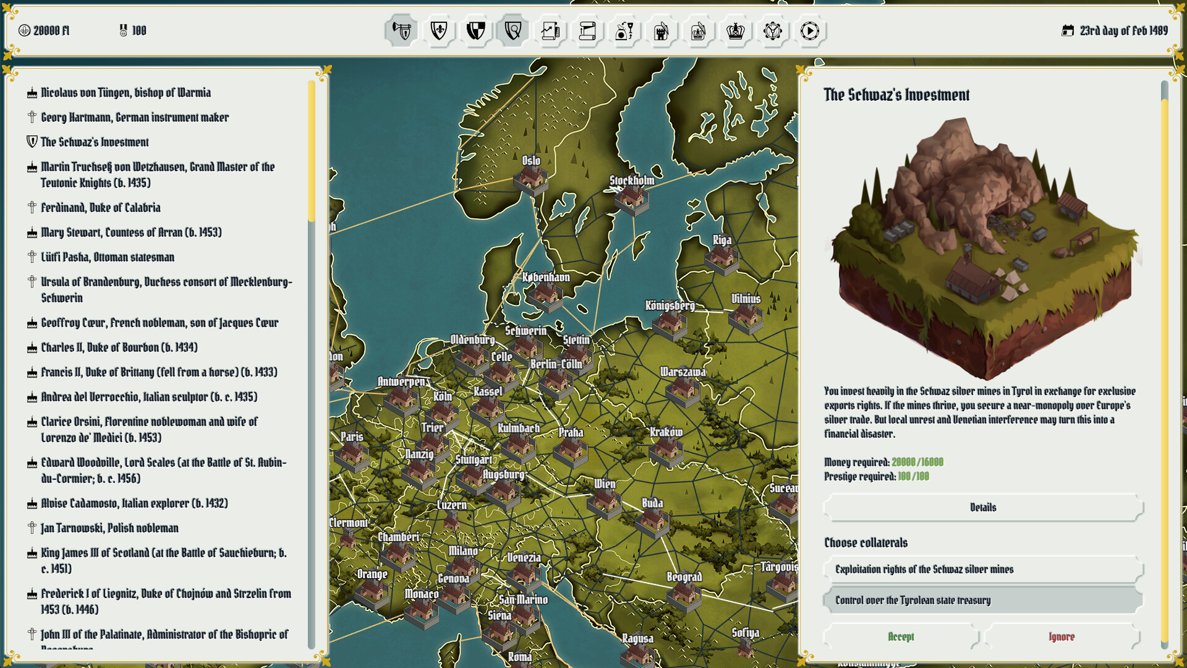
Task: Click the crowned document icon
Action: tap(699, 30)
